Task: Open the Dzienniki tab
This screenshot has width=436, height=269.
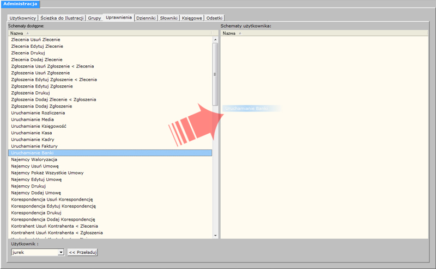Action: coord(146,18)
